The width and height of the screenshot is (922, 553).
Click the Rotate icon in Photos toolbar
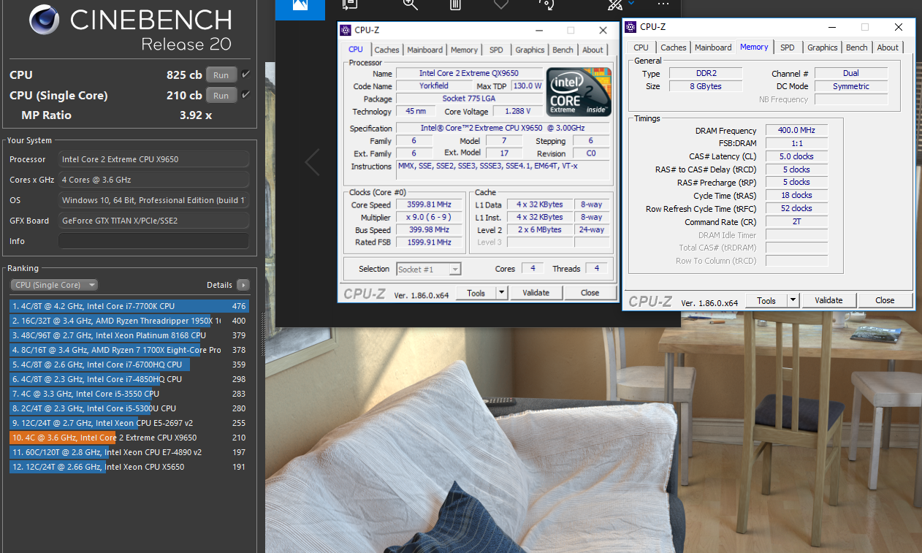pyautogui.click(x=546, y=4)
